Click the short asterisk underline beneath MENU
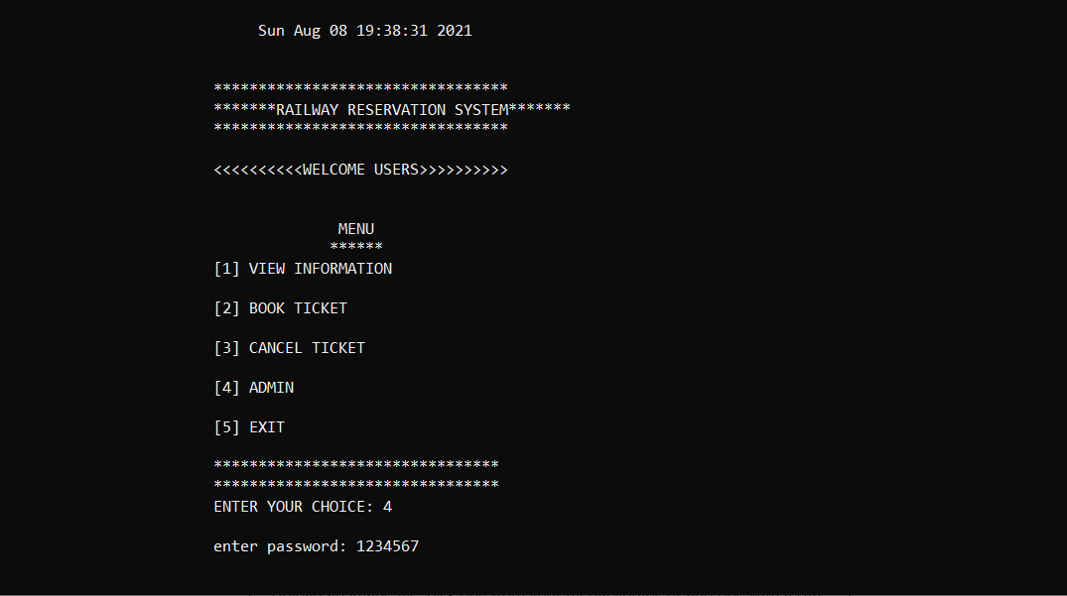The height and width of the screenshot is (596, 1067). (x=356, y=248)
